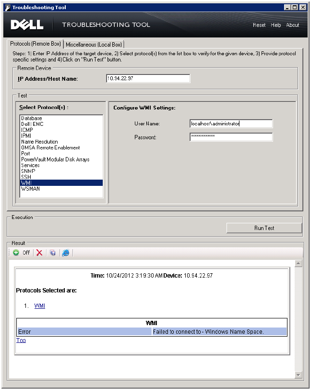Image resolution: width=310 pixels, height=389 pixels.
Task: Select Port in protocol list
Action: (x=61, y=153)
